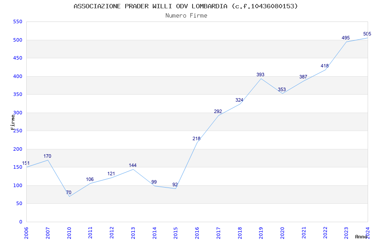The width and height of the screenshot is (372, 241).
Task: Click the y-axis value 150
Action: pos(18,167)
